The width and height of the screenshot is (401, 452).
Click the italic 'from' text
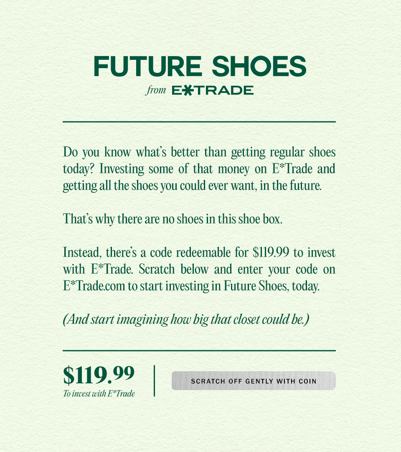(x=156, y=90)
